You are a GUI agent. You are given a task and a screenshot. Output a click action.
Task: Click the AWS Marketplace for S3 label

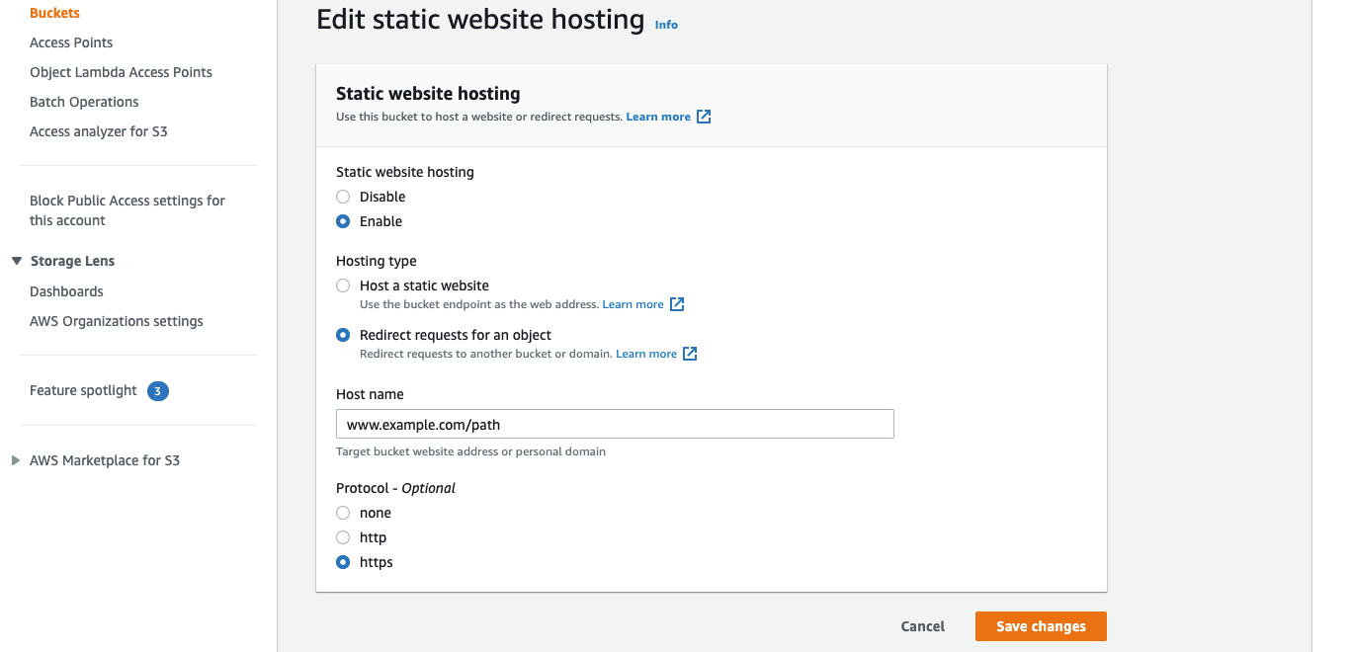[105, 460]
